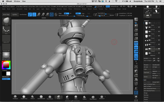
Task: Click the Transp transparency icon
Action: point(136,88)
